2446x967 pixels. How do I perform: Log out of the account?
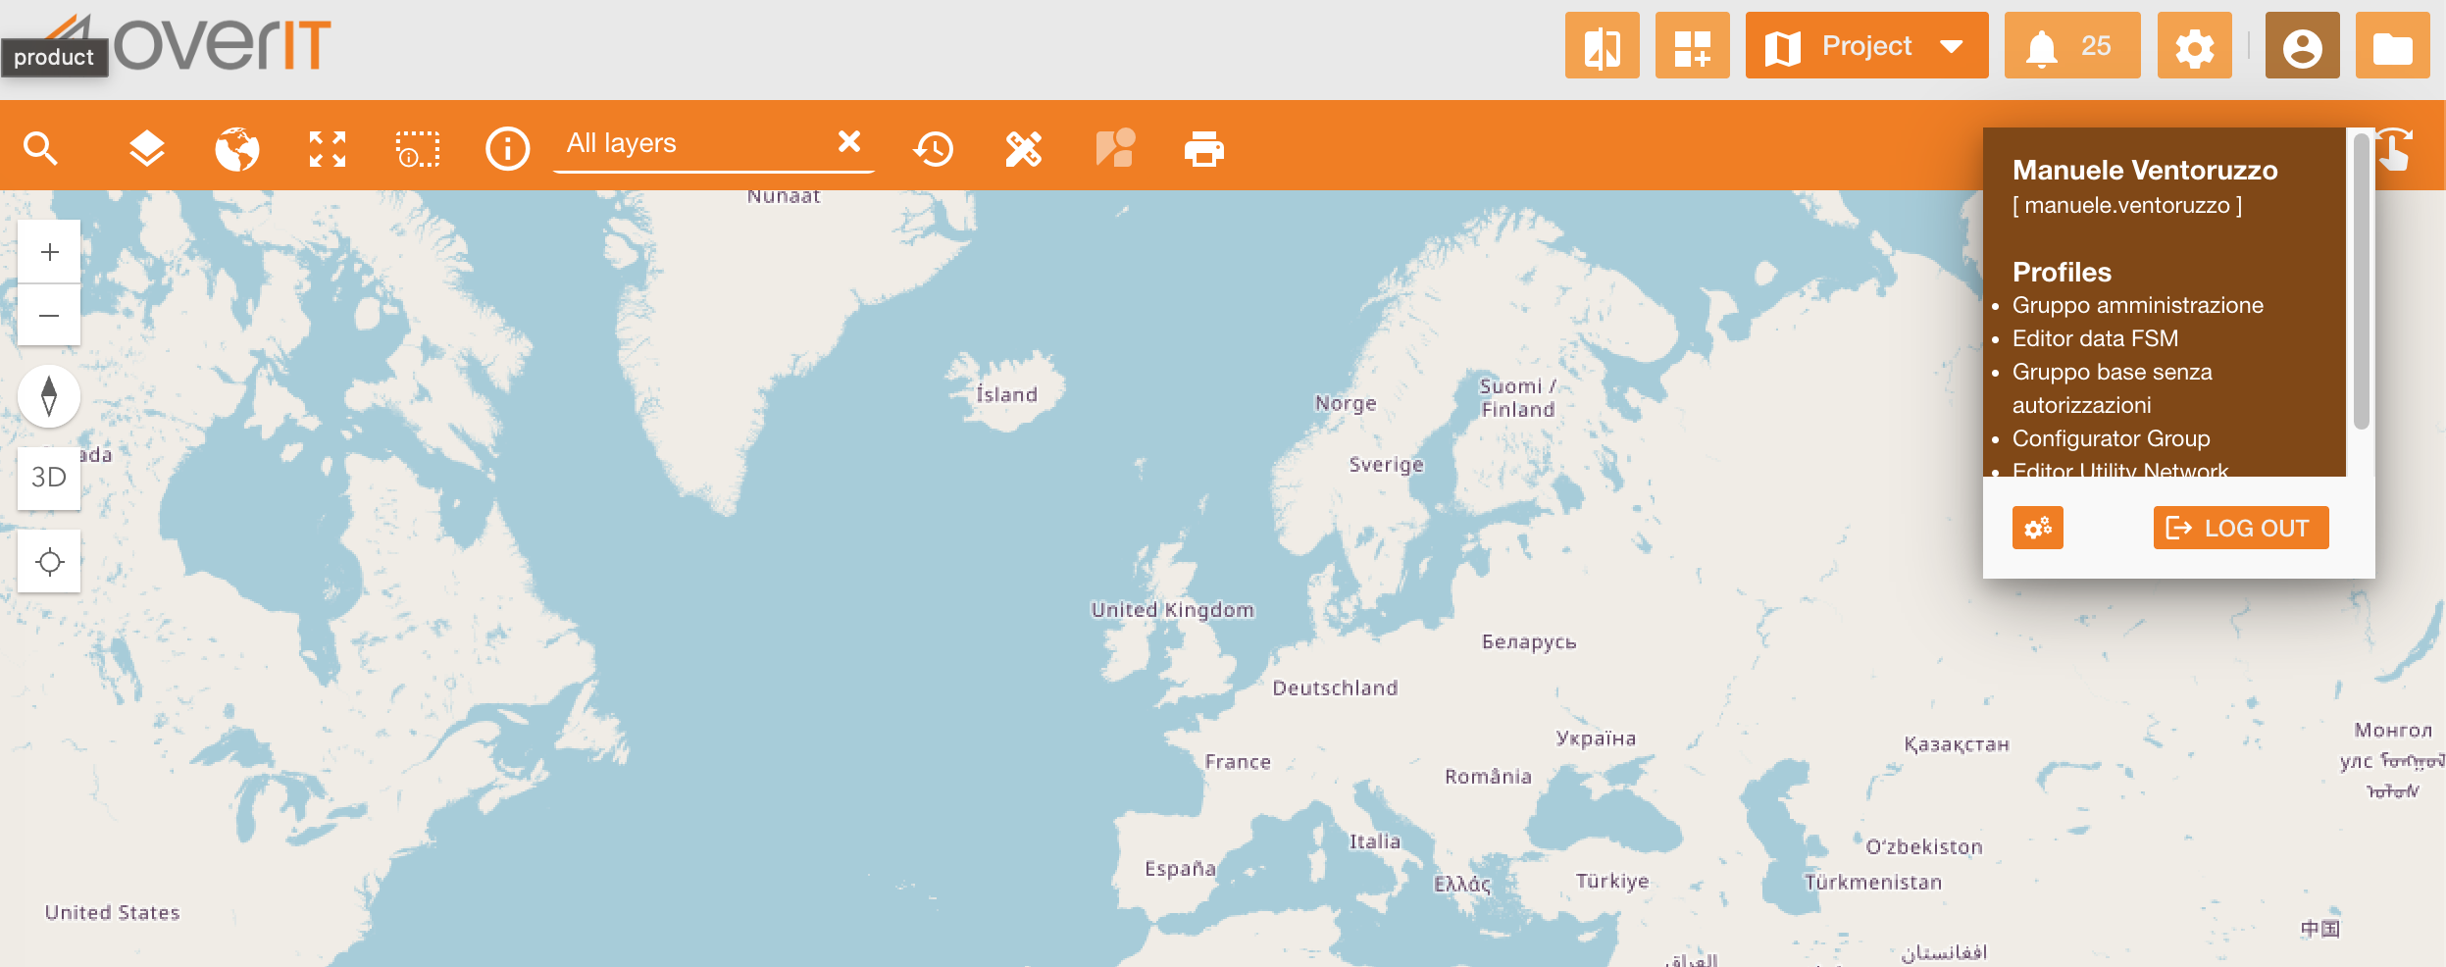(2241, 528)
